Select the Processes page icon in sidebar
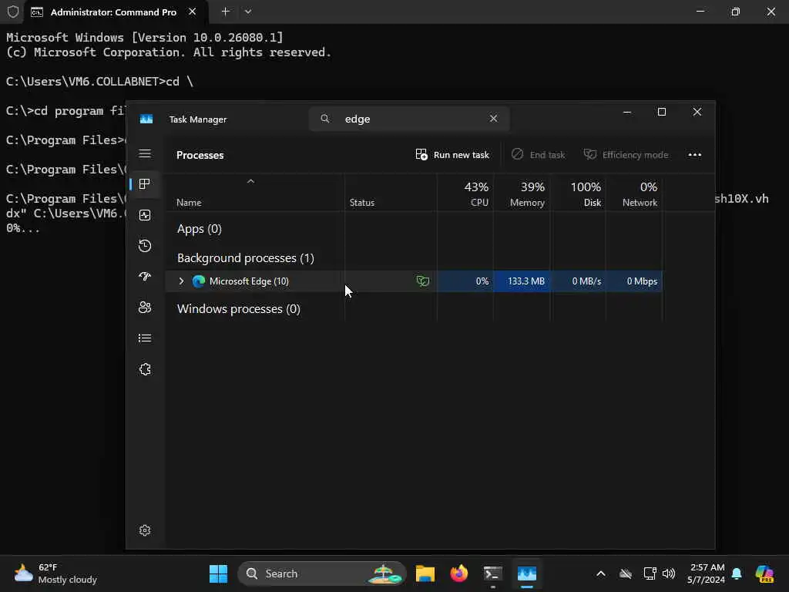The height and width of the screenshot is (592, 789). click(145, 184)
